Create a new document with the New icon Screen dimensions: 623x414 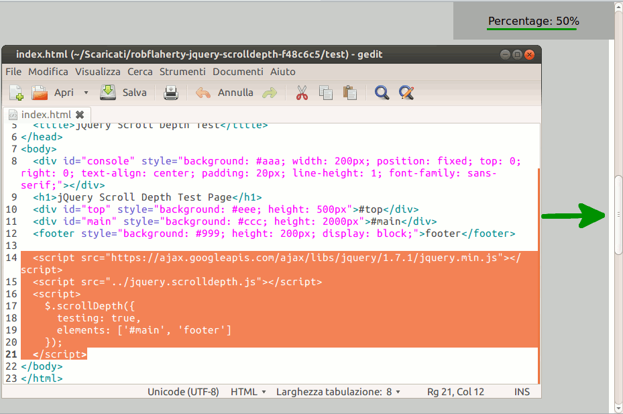pyautogui.click(x=15, y=93)
